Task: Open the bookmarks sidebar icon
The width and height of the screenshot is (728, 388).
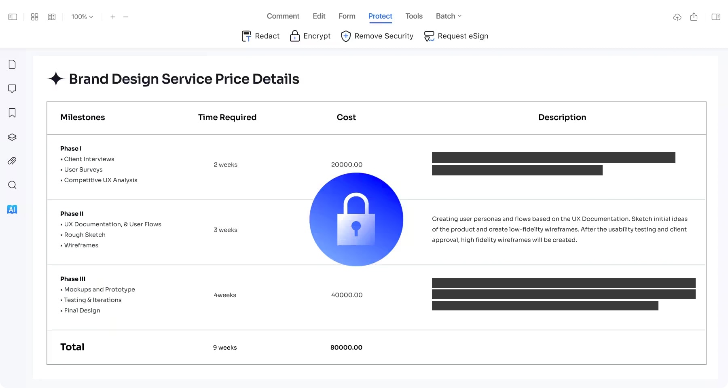Action: point(12,113)
